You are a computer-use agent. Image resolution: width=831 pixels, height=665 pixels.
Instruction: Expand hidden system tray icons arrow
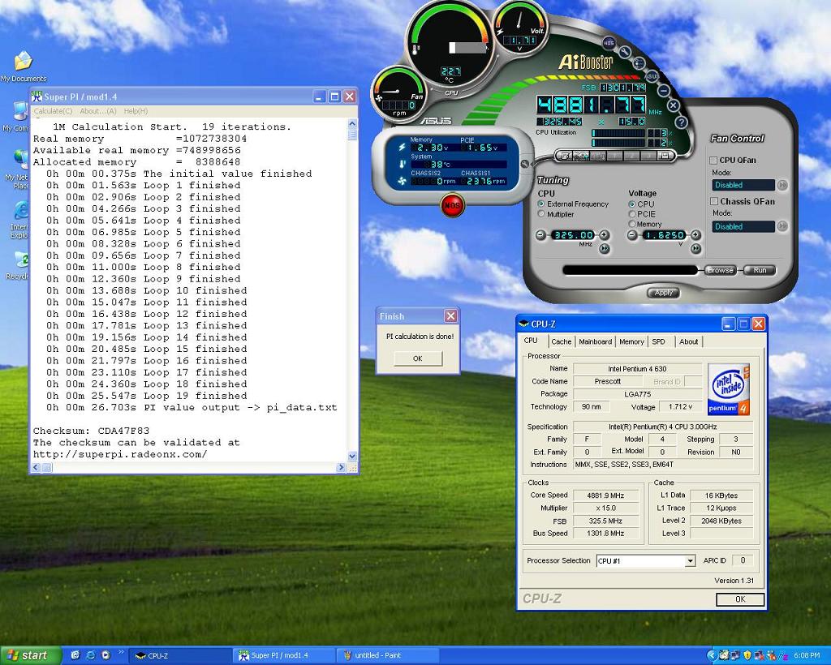tap(711, 655)
